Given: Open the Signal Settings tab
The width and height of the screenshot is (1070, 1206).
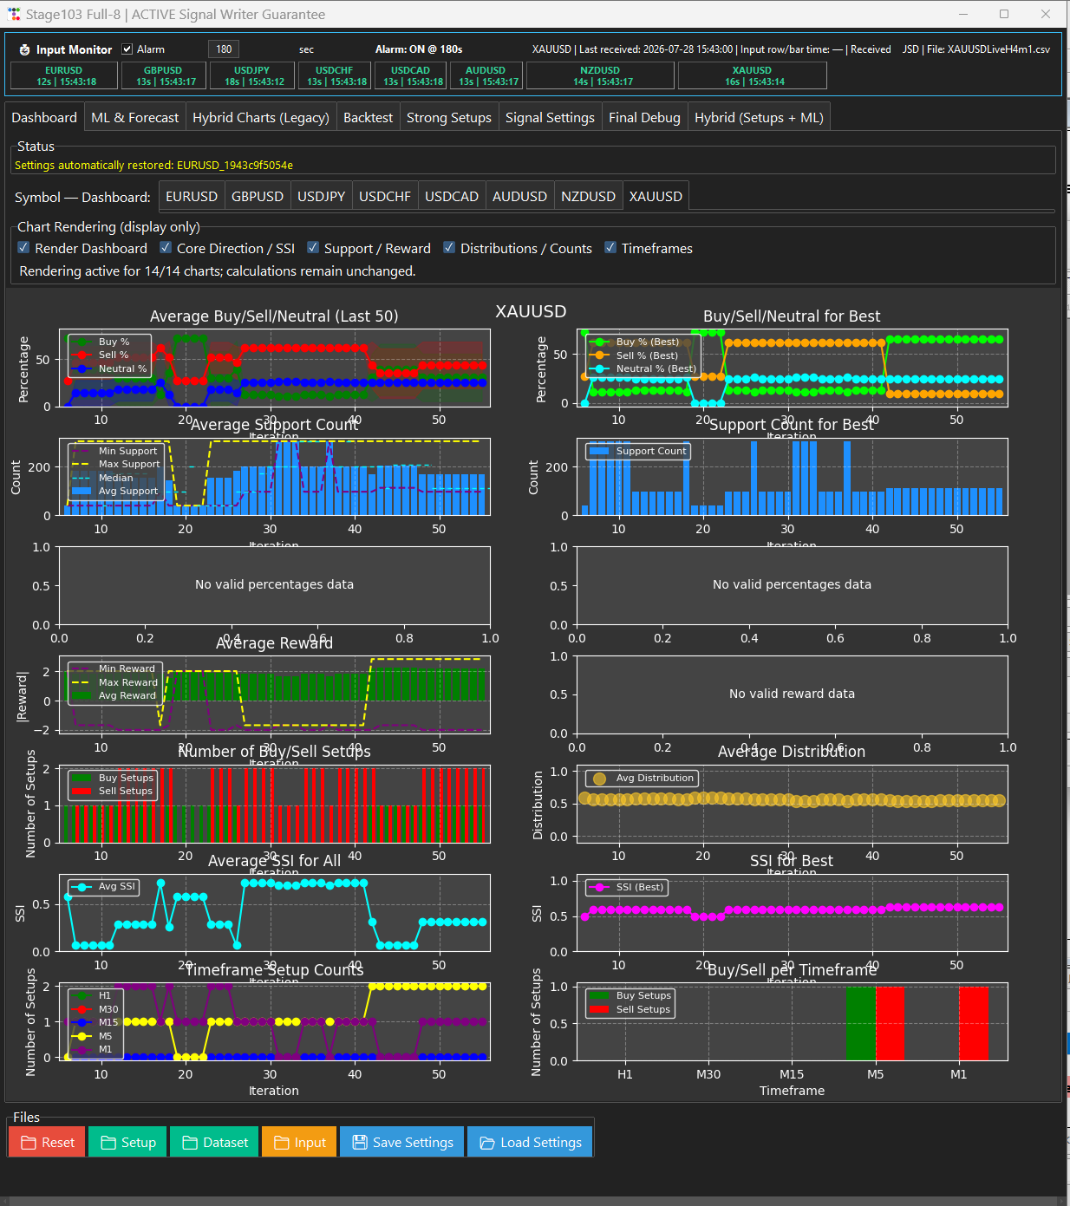Looking at the screenshot, I should (x=550, y=118).
